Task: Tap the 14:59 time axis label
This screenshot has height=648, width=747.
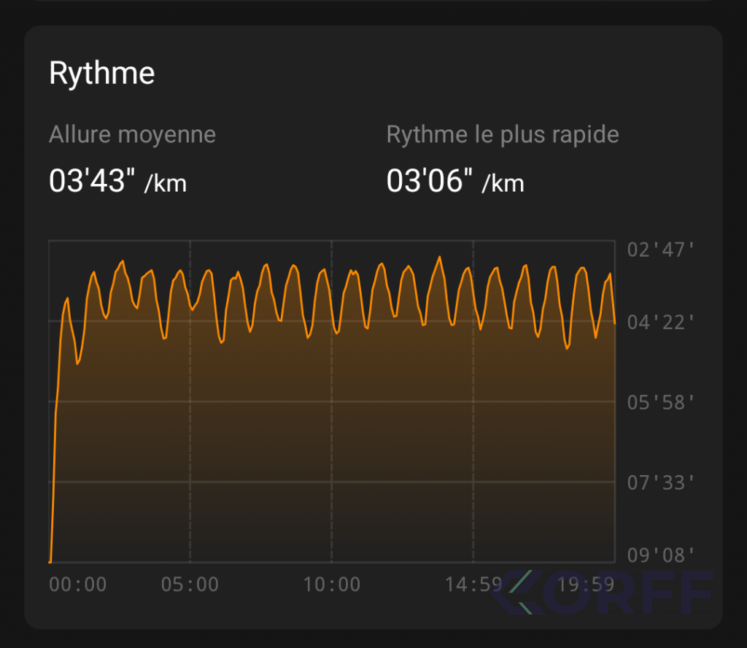Action: [x=473, y=585]
